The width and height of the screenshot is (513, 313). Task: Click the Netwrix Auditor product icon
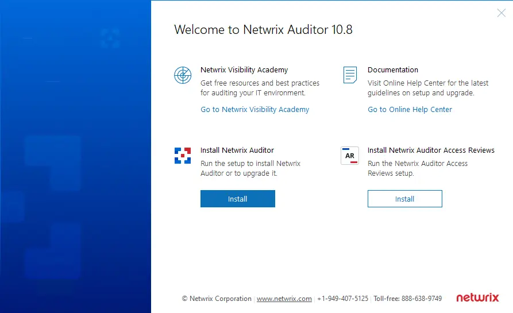[183, 156]
